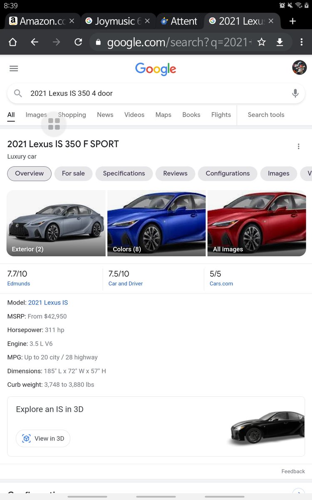Select the All search tab

(x=11, y=115)
